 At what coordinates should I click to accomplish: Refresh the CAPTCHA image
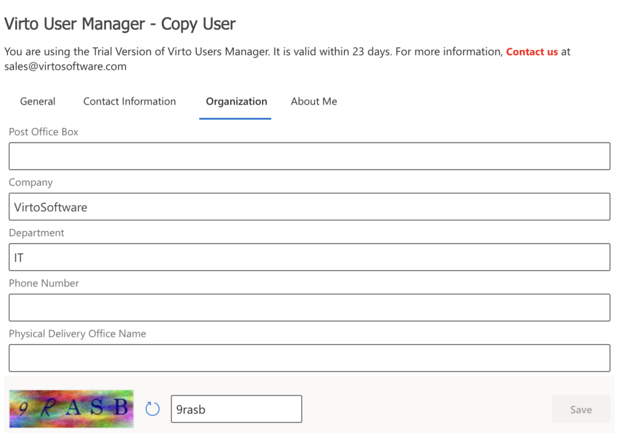(152, 408)
